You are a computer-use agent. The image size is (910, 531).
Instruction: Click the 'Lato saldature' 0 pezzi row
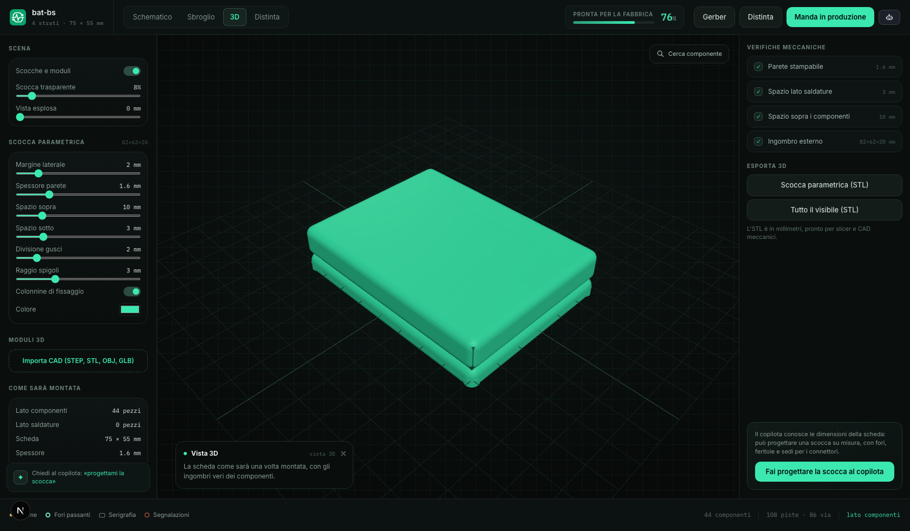(78, 425)
